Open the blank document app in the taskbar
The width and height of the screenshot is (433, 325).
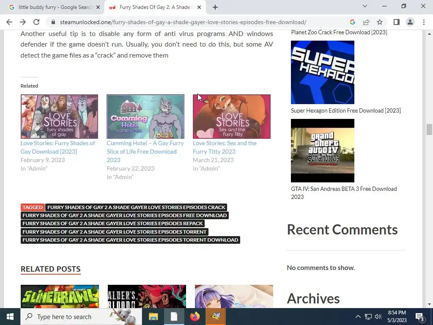(174, 317)
